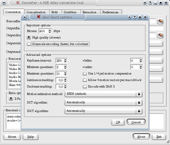Click Minimum quantizer value field
Image resolution: width=170 pixels, height=145 pixels.
60,67
